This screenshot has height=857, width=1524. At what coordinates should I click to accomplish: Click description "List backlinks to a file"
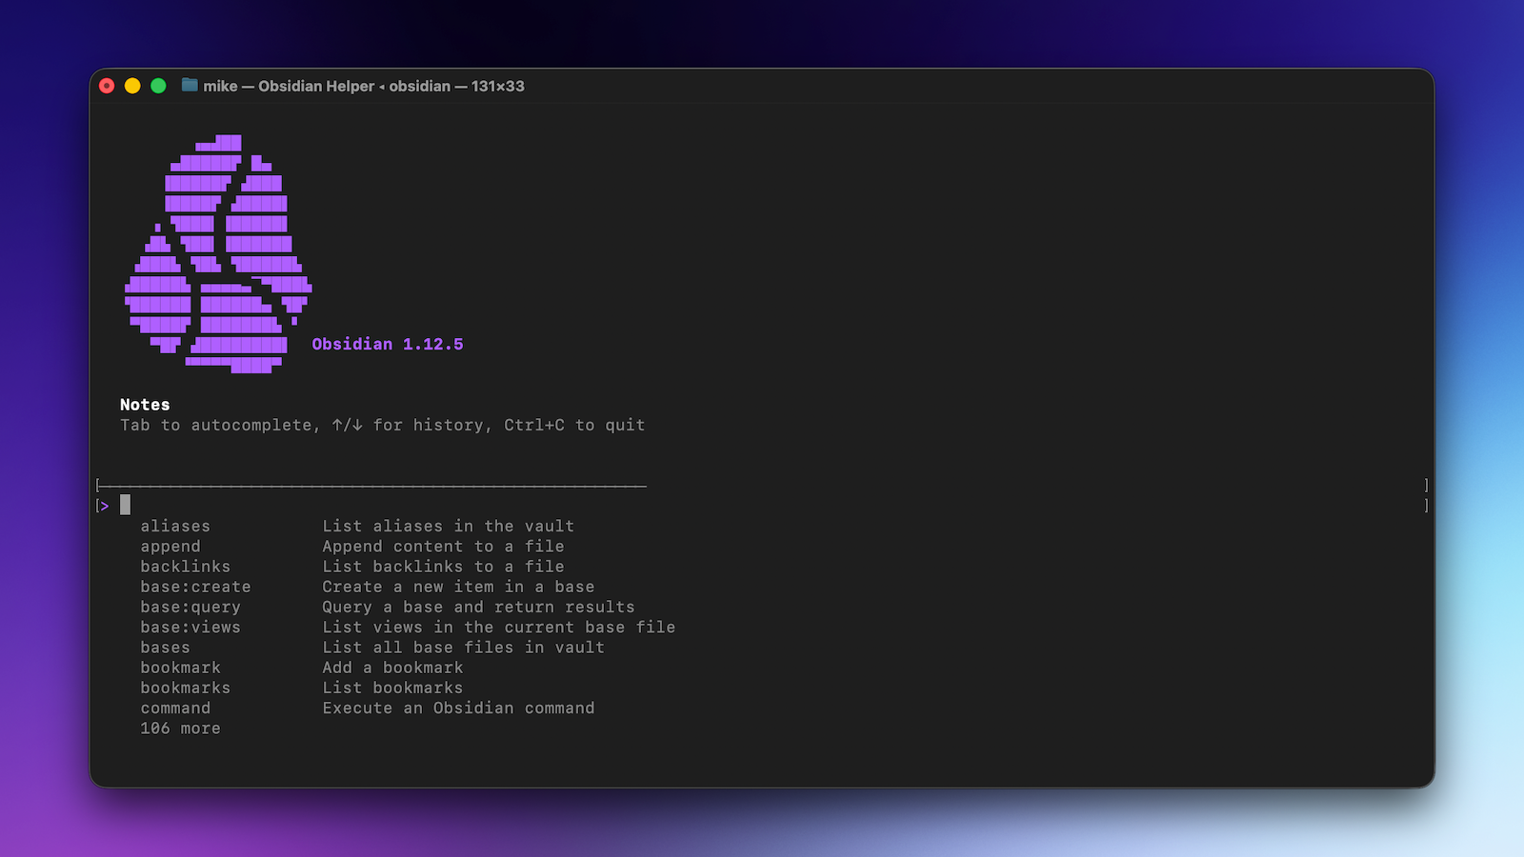443,567
